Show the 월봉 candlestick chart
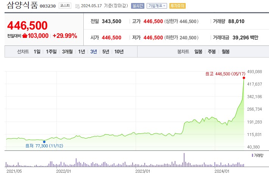Viewport: 269px width, 175px height. (x=225, y=52)
